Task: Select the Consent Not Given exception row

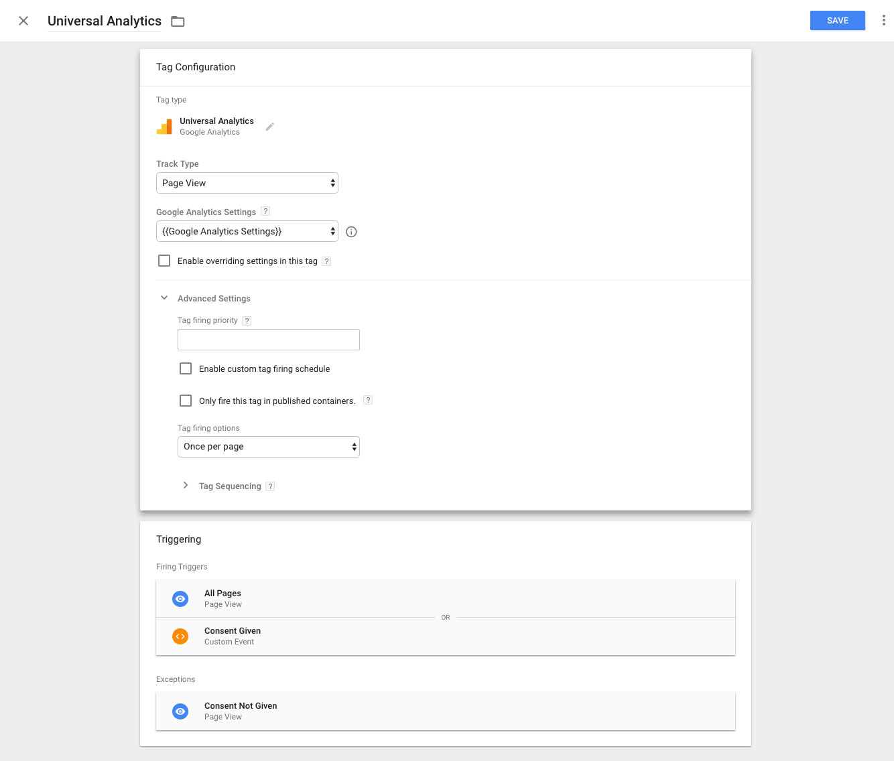Action: (446, 711)
